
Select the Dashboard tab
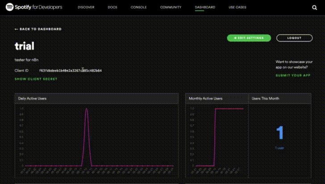tap(205, 8)
